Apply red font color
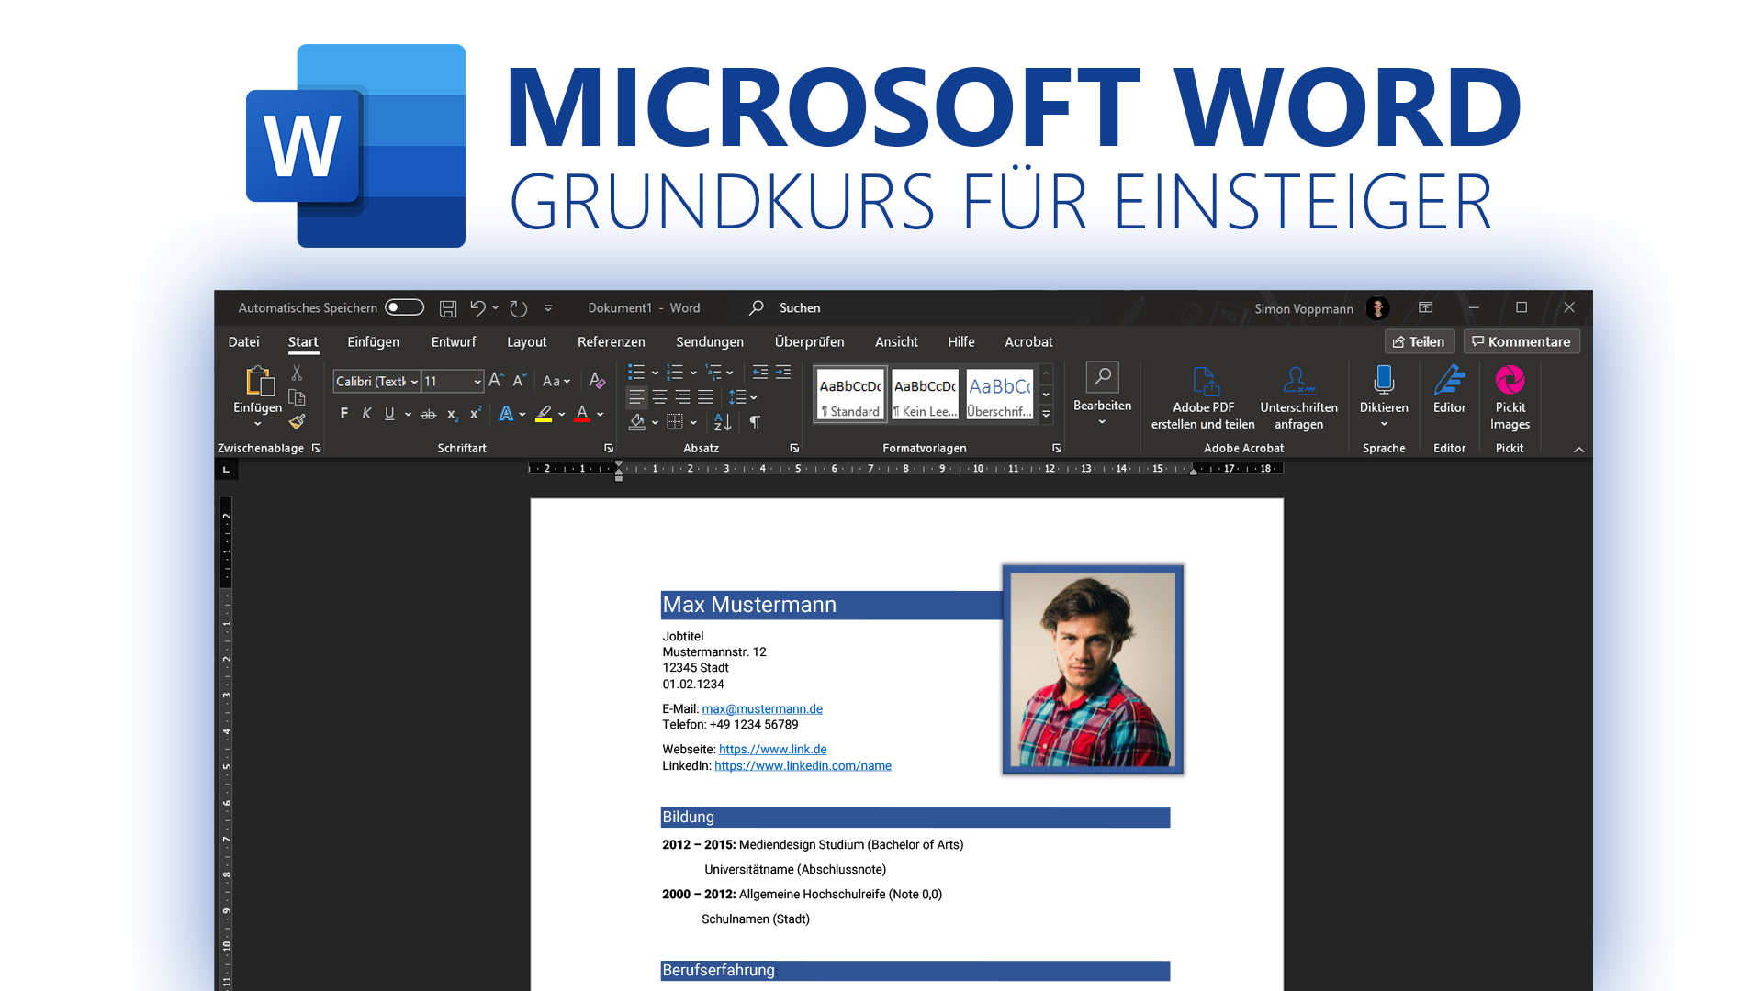 click(582, 415)
